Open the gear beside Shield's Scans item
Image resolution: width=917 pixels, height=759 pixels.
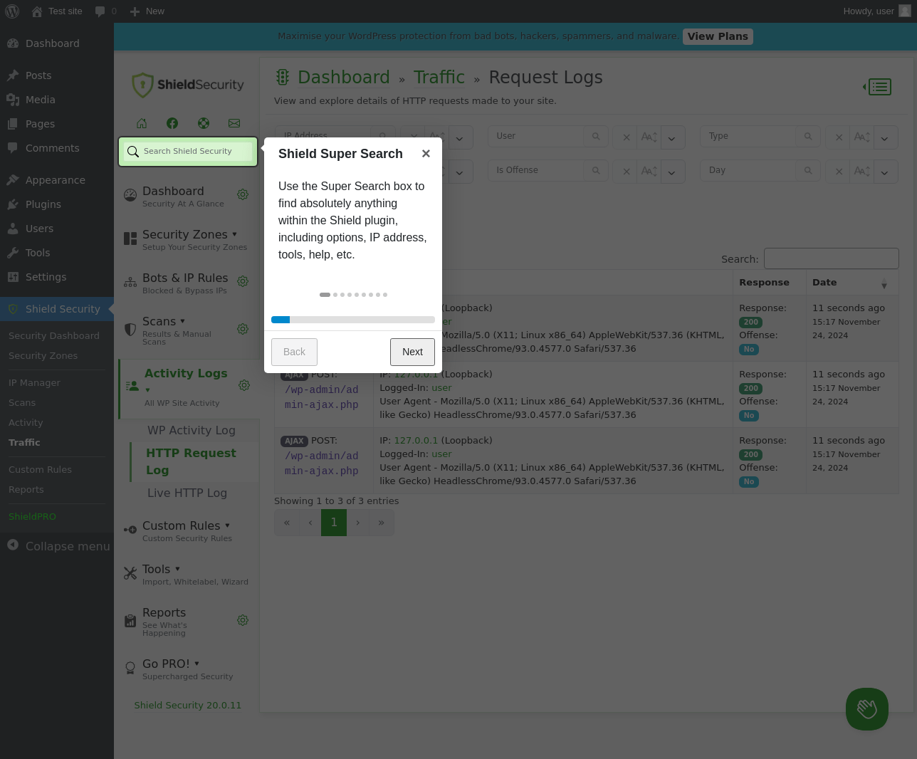[243, 329]
